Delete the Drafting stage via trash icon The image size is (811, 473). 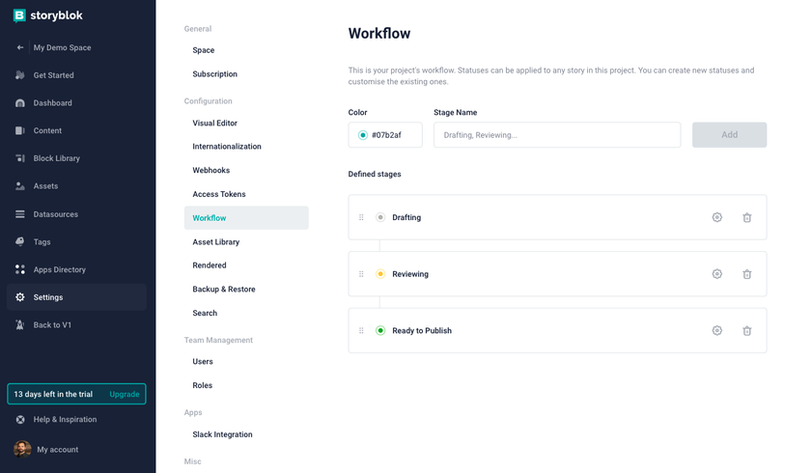pos(747,217)
